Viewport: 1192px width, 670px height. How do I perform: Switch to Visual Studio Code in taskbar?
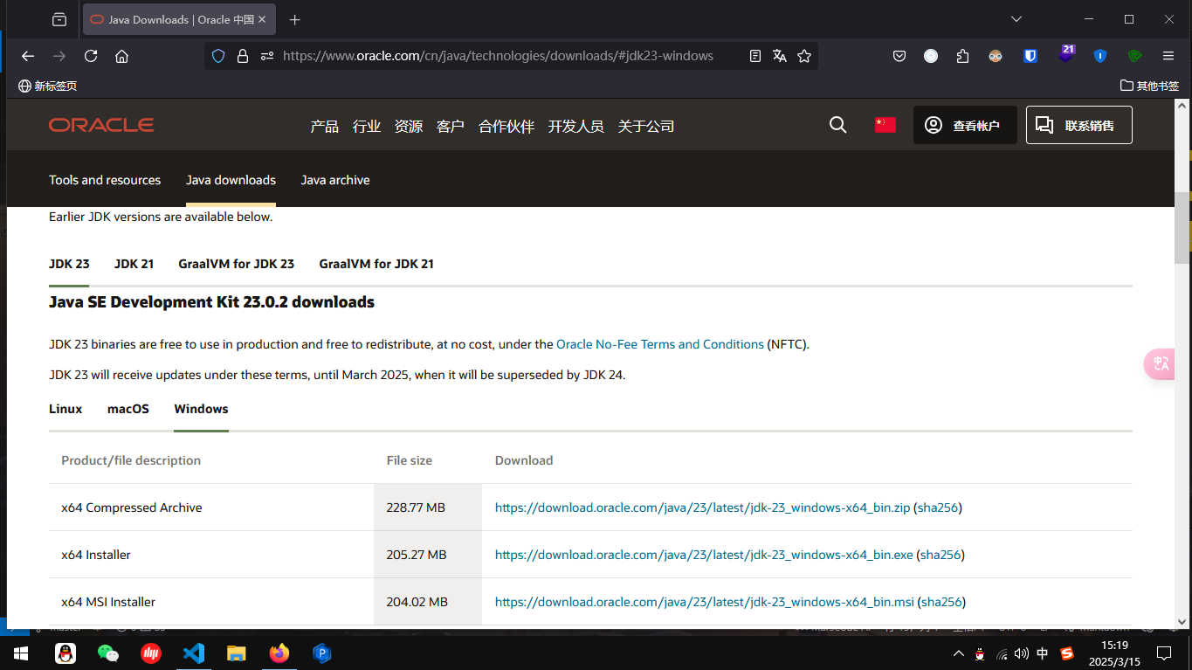pos(194,653)
